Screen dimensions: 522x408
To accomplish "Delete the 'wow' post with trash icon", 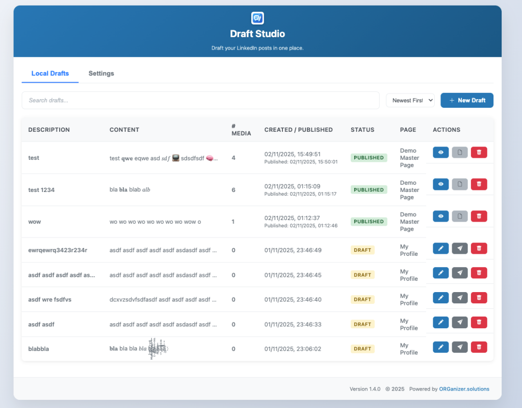I will pos(479,217).
